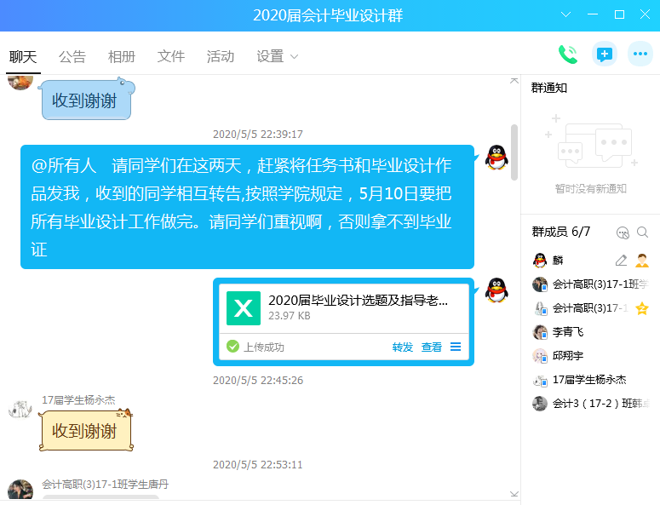Click 17届学生杨永杰 avatar in the chat
This screenshot has height=505, width=660.
(20, 408)
